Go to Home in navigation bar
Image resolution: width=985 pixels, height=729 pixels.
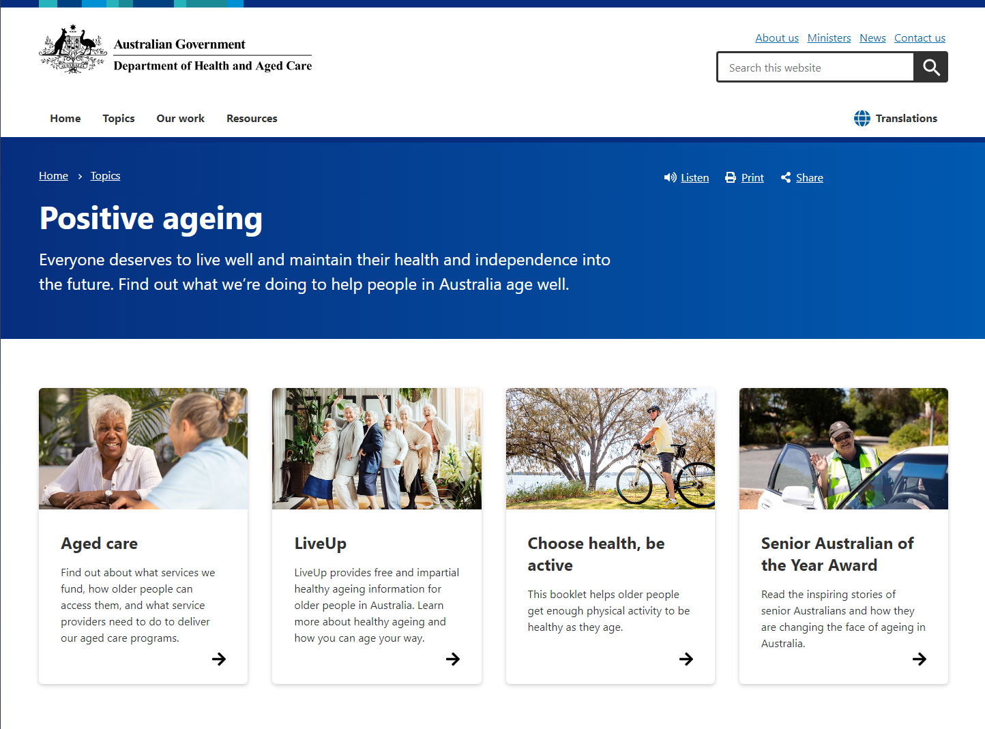coord(65,119)
